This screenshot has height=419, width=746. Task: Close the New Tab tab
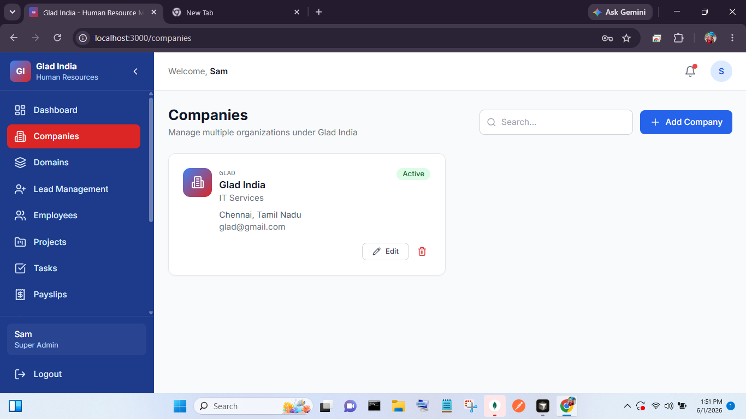297,12
